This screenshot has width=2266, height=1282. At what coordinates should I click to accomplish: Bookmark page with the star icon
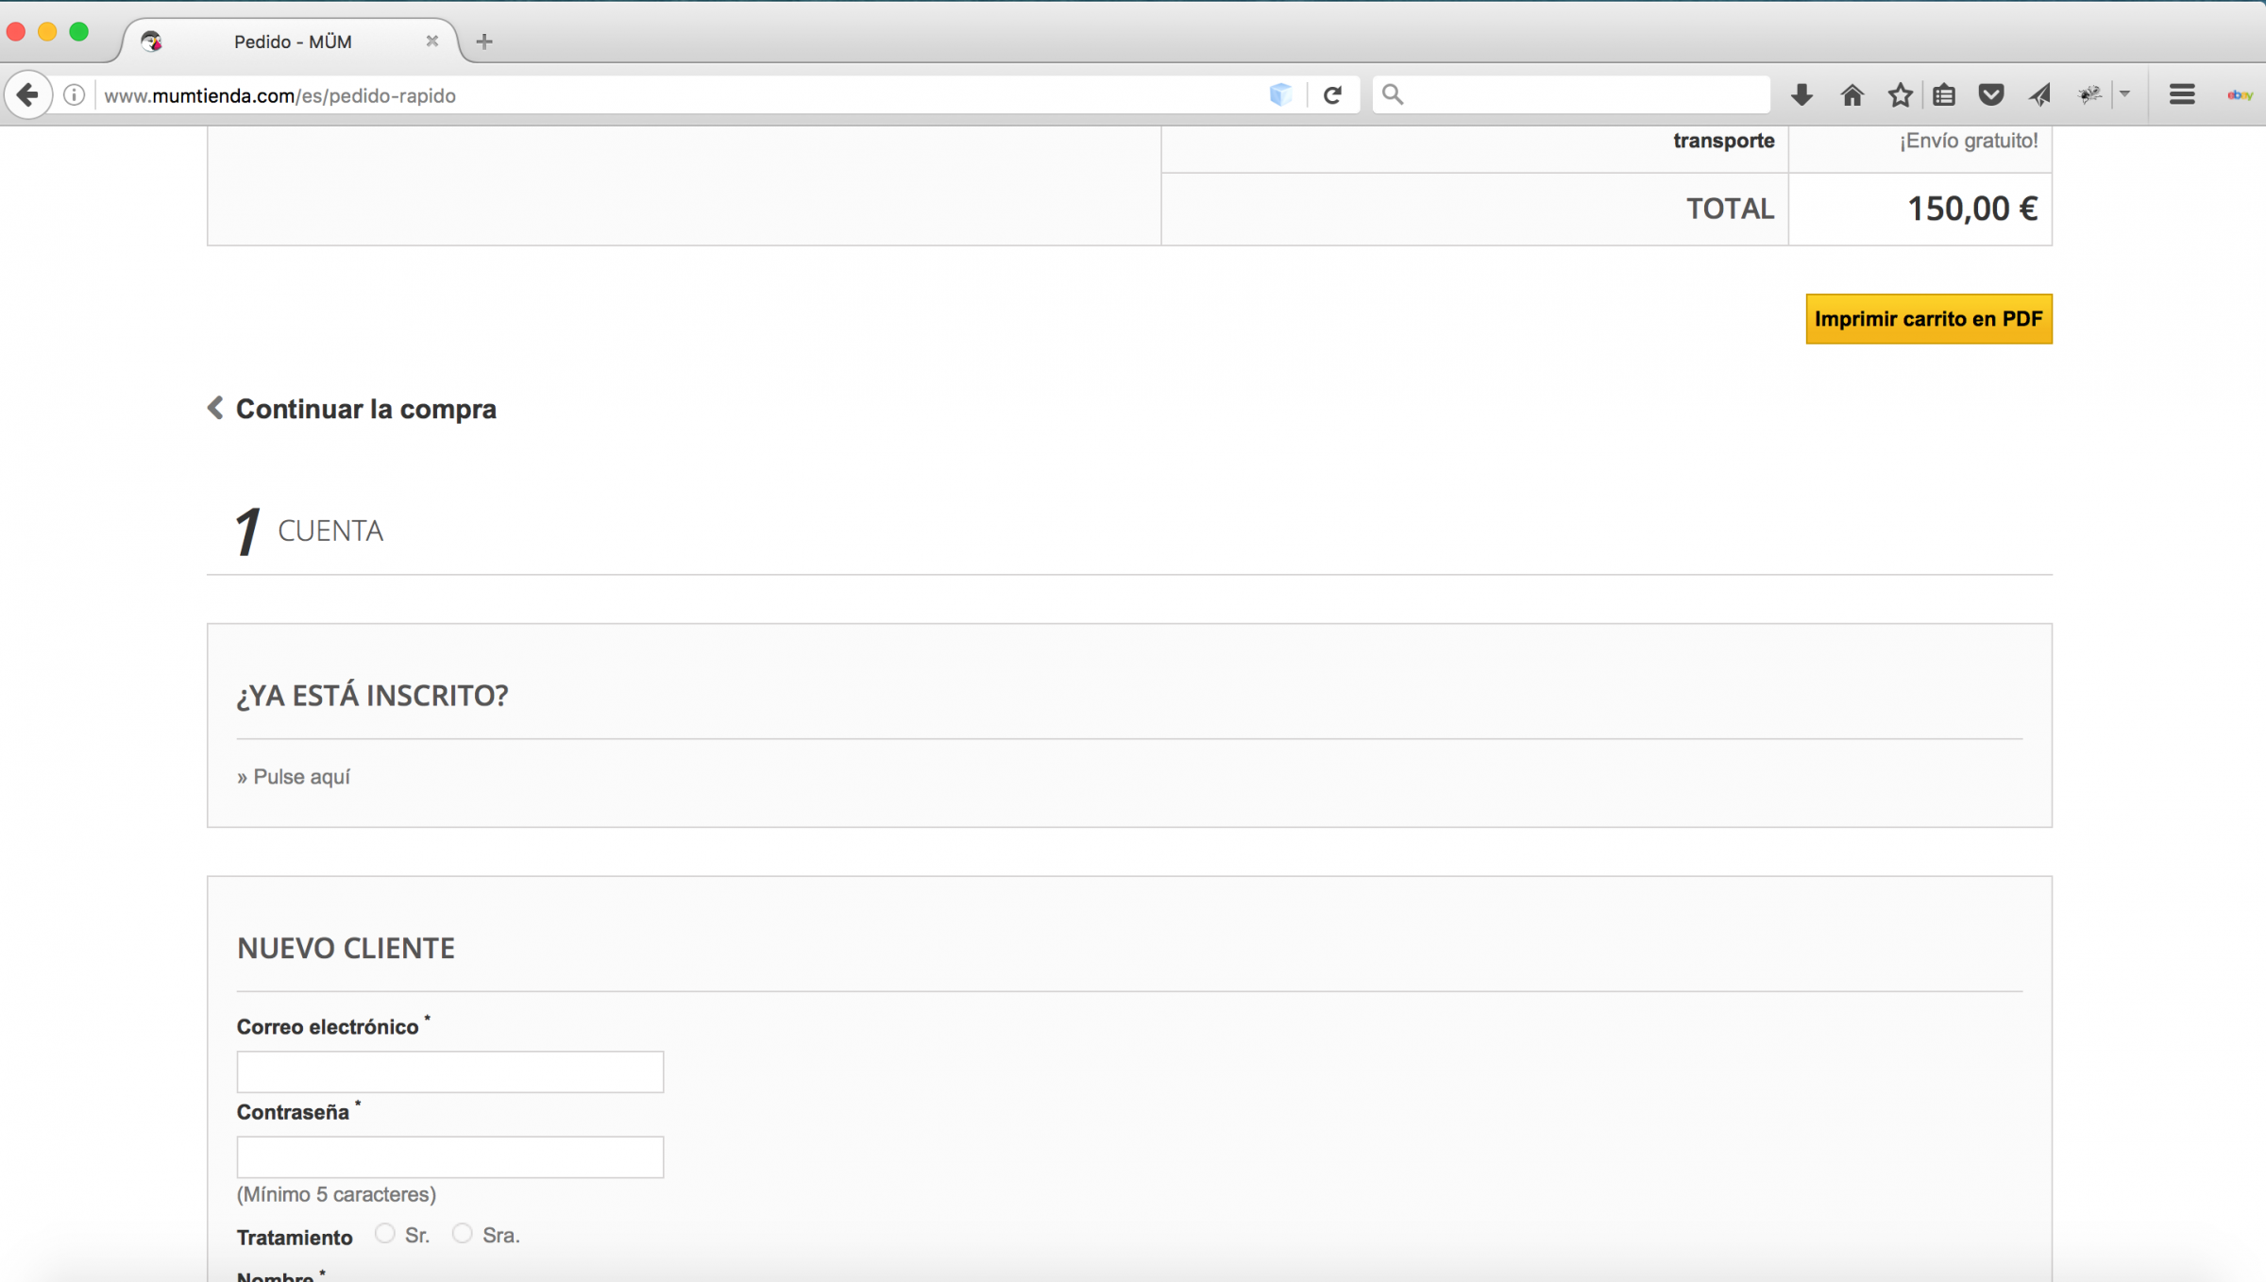coord(1900,94)
